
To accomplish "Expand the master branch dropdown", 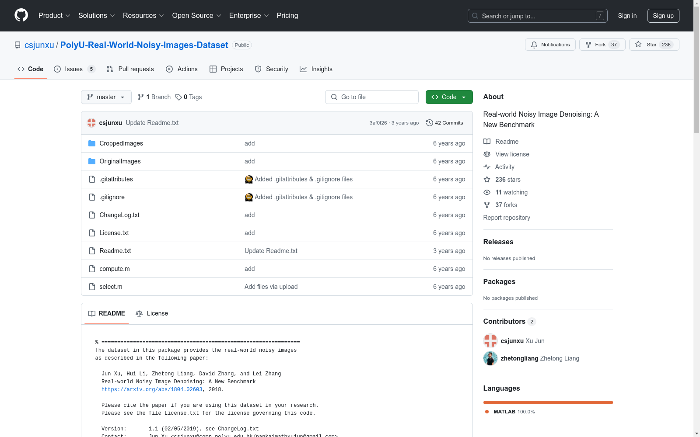I will coord(106,97).
